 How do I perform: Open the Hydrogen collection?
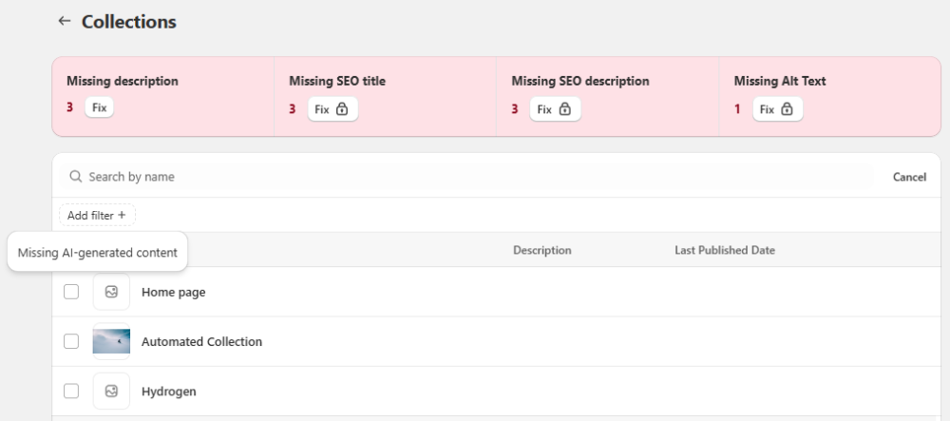click(x=169, y=391)
